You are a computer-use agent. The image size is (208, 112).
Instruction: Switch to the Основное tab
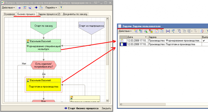[x=9, y=14]
